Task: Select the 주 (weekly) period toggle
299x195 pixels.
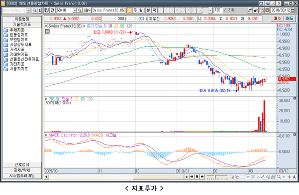Action: point(135,10)
